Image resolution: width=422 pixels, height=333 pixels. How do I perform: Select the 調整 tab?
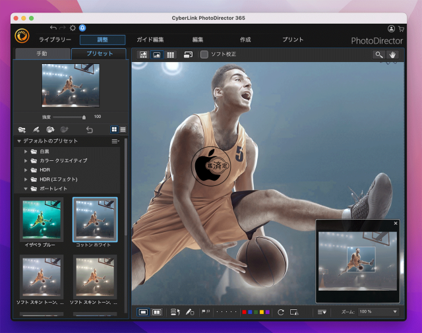coord(103,40)
